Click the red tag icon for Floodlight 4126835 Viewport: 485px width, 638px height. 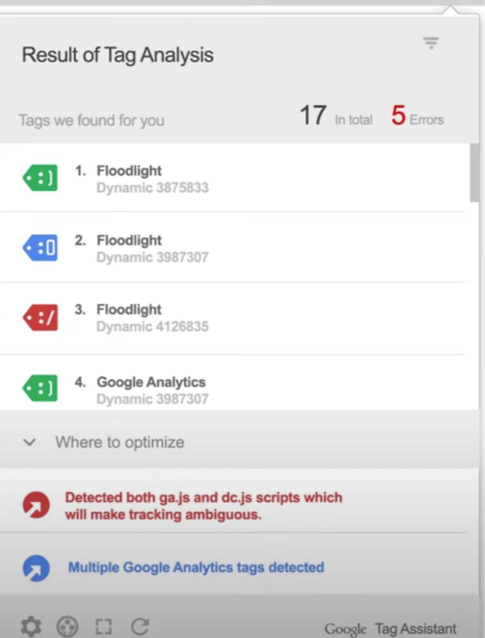click(40, 318)
